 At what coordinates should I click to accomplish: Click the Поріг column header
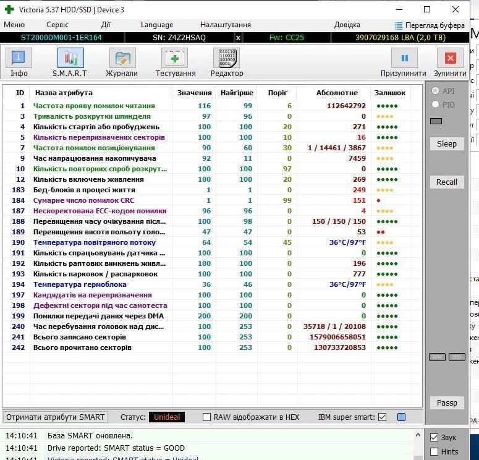point(278,93)
